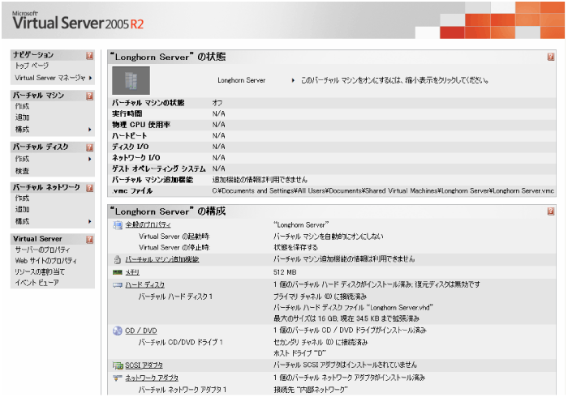568x397 pixels.
Task: Open Web サイトのプロパティ
Action: pyautogui.click(x=46, y=261)
